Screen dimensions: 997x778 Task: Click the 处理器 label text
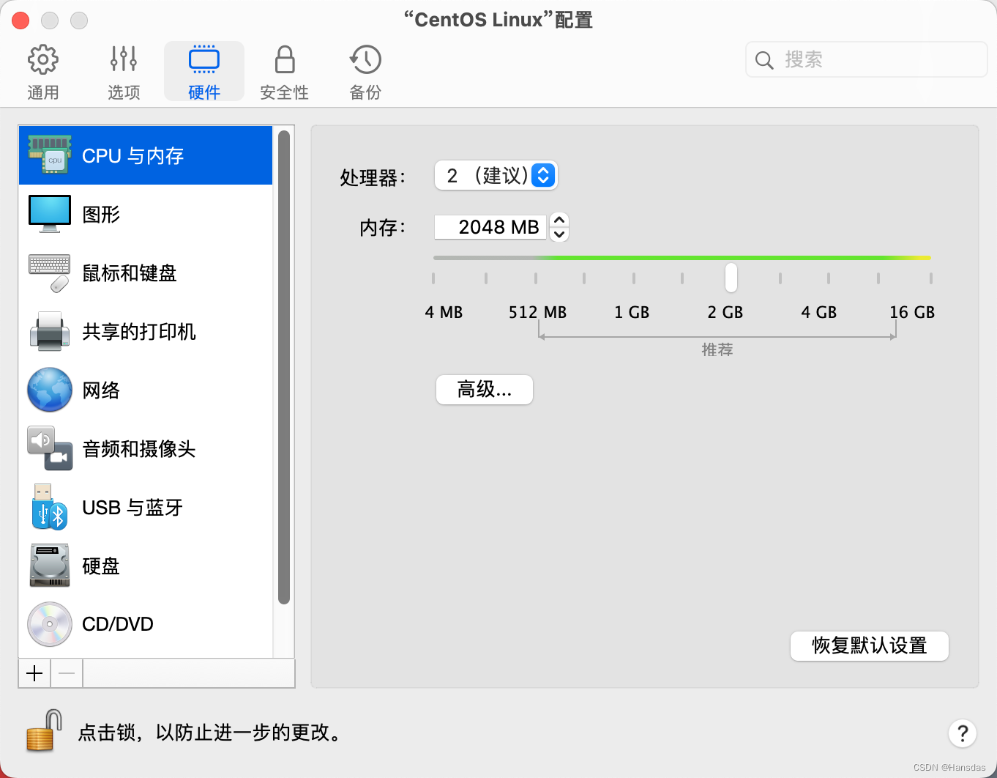click(372, 177)
